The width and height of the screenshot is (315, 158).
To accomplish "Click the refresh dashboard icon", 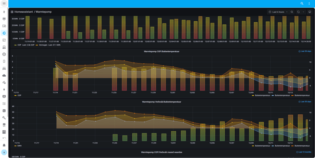I will pyautogui.click(x=298, y=12).
